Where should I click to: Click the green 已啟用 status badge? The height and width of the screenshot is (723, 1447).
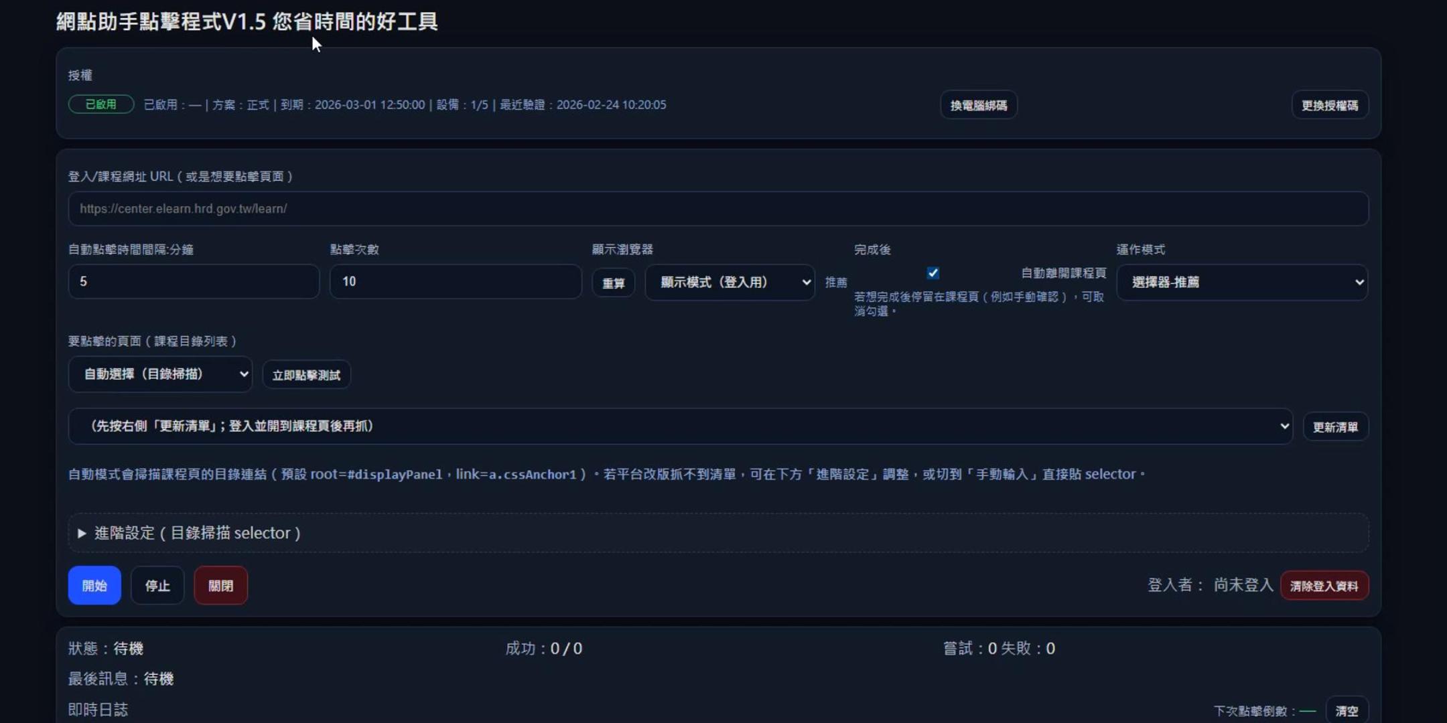(101, 104)
